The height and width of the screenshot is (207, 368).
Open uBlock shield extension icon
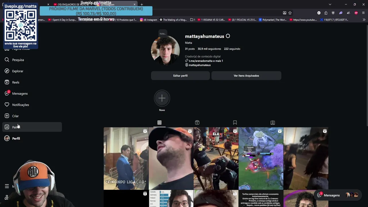click(x=333, y=13)
